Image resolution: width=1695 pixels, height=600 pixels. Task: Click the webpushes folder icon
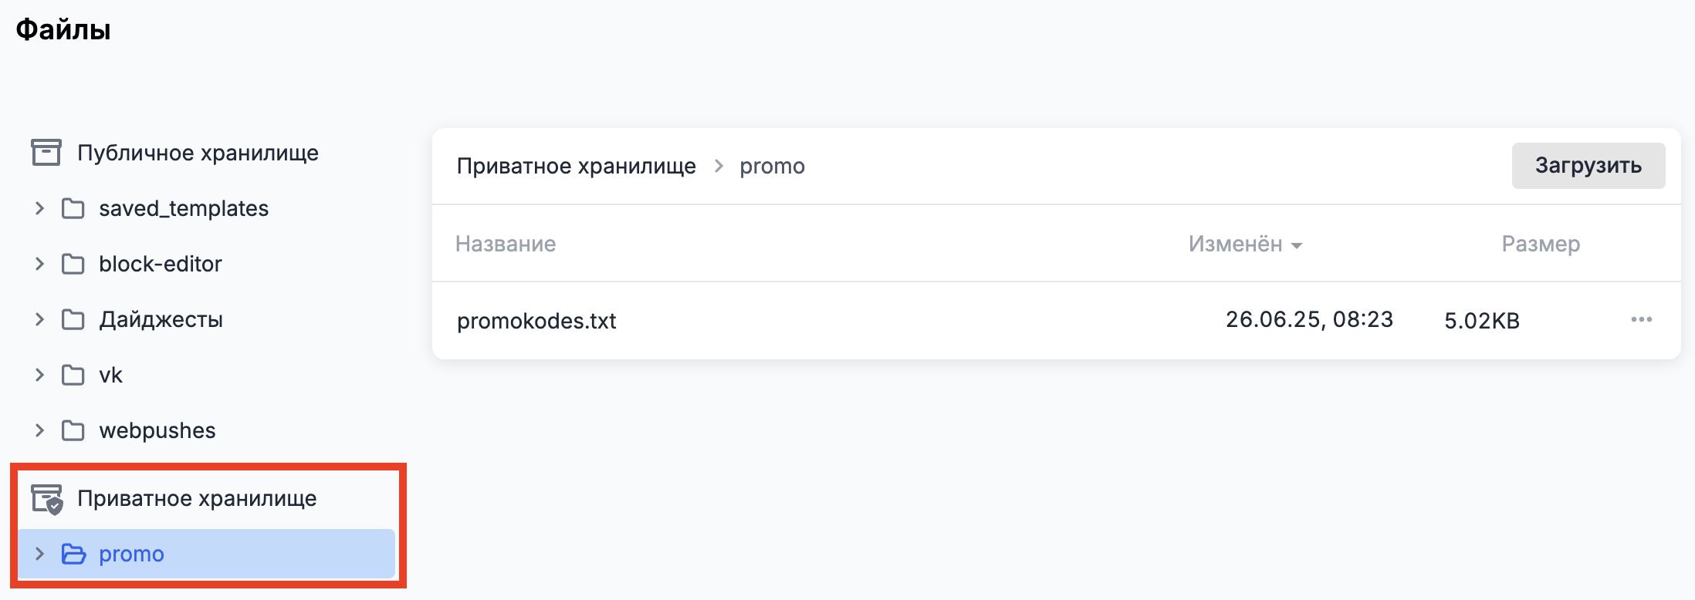tap(73, 430)
